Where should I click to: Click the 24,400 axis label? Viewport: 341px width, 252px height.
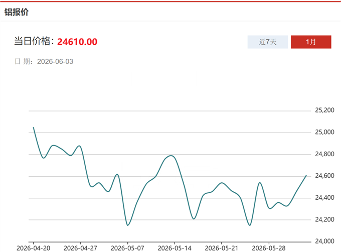[324, 198]
